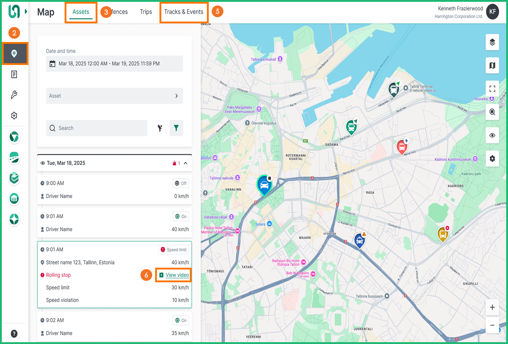508x344 pixels.
Task: Open the help question mark icon
Action: pyautogui.click(x=14, y=333)
